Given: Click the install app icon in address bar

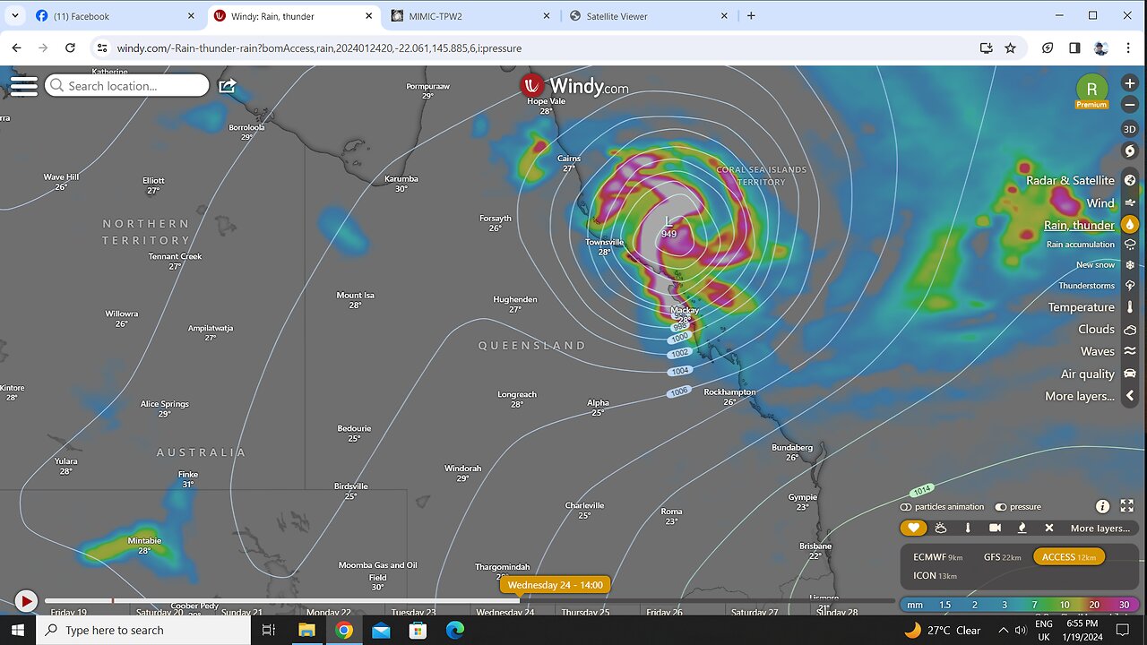Looking at the screenshot, I should 986,48.
